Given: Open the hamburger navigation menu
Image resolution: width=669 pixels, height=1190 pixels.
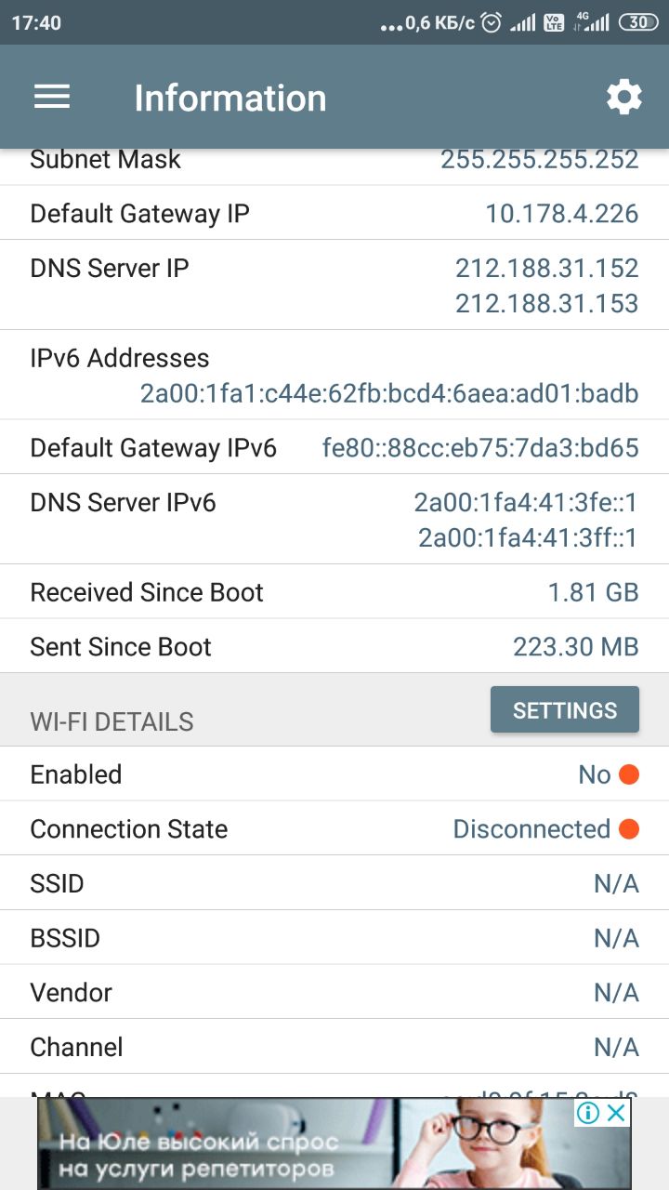Looking at the screenshot, I should tap(52, 97).
